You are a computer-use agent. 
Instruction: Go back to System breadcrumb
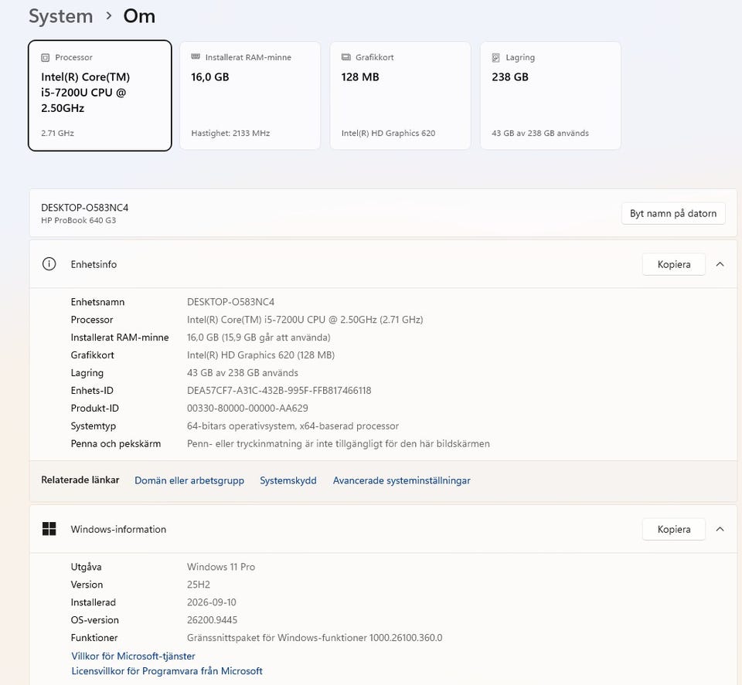tap(60, 16)
